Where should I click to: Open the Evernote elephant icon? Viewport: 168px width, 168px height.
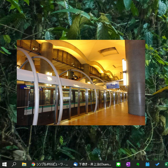tap(138, 164)
